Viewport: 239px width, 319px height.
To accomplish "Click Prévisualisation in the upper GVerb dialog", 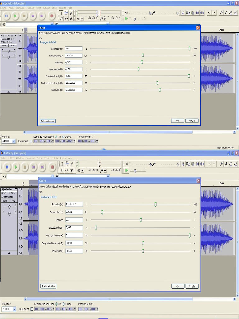I will pyautogui.click(x=48, y=121).
